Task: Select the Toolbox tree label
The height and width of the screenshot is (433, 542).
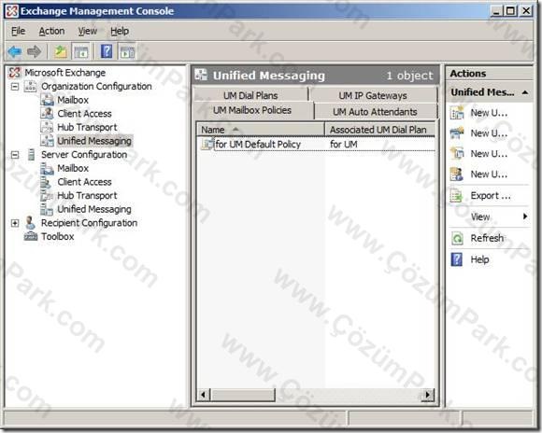Action: pyautogui.click(x=57, y=236)
